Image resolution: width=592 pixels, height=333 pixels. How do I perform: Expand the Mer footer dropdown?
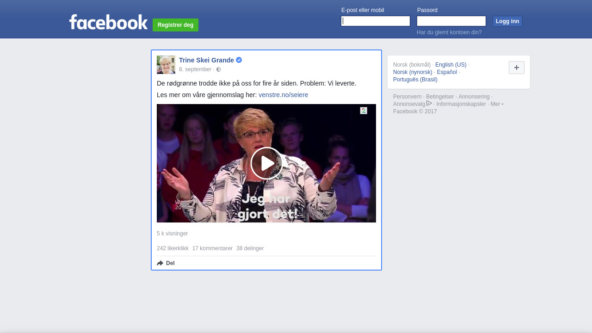click(x=497, y=104)
